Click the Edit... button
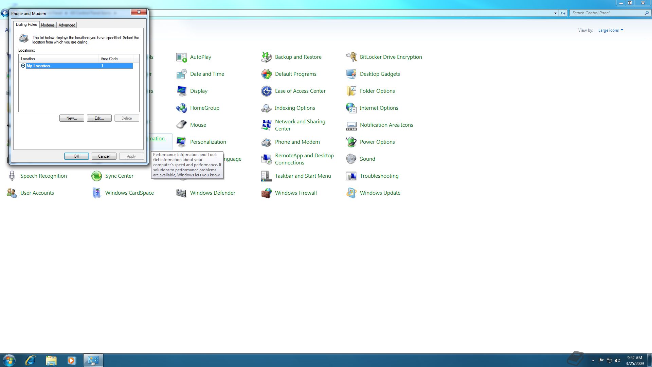Viewport: 652px width, 367px height. pos(99,118)
